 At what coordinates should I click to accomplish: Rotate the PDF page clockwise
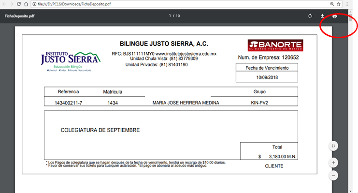310,16
